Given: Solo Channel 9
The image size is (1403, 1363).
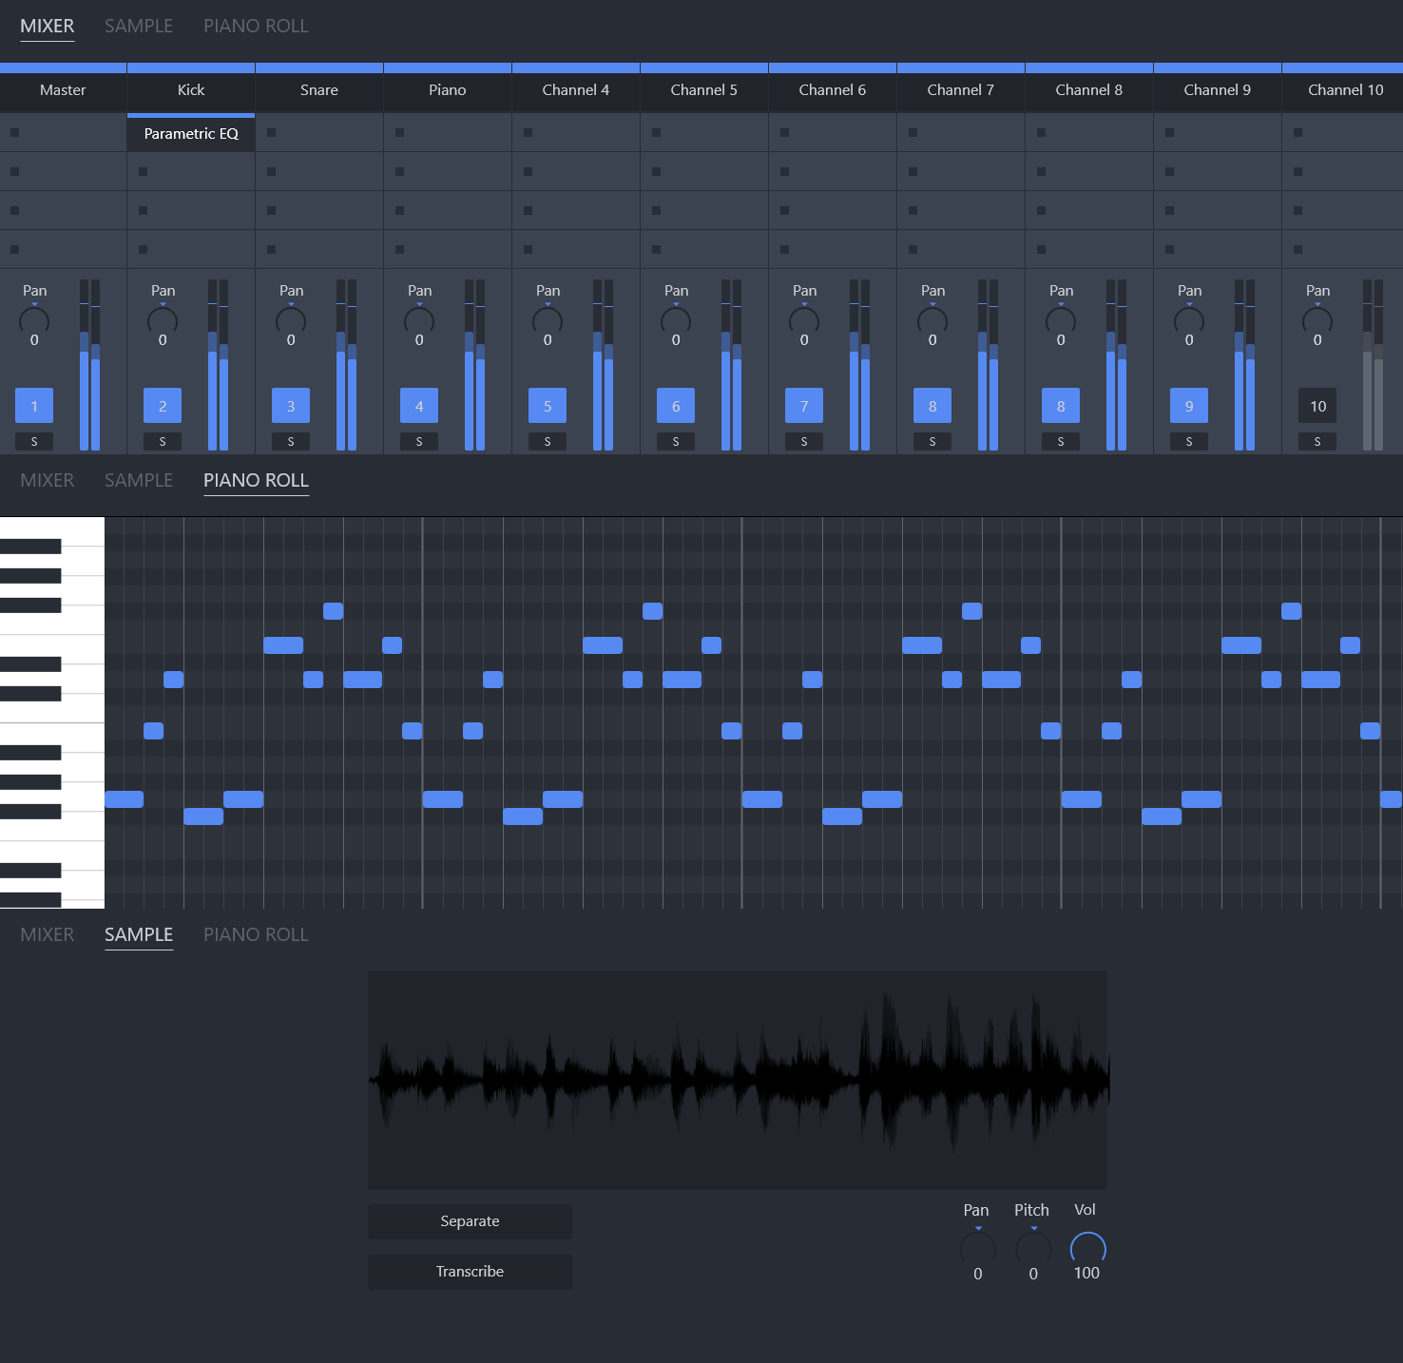Looking at the screenshot, I should 1189,441.
